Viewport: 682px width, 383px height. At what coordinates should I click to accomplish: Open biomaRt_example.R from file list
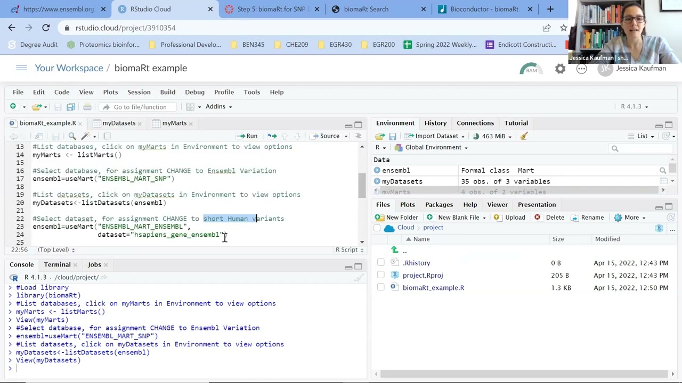coord(433,288)
